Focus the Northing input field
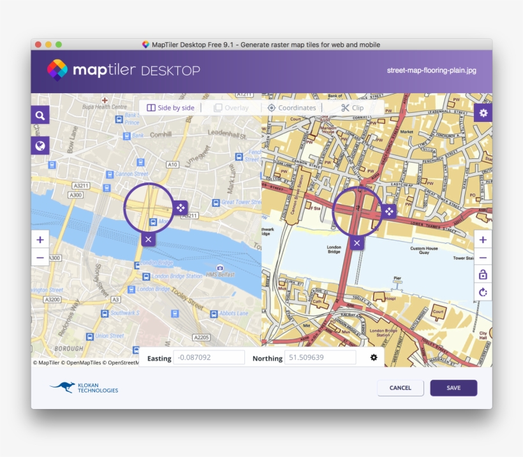 point(320,357)
